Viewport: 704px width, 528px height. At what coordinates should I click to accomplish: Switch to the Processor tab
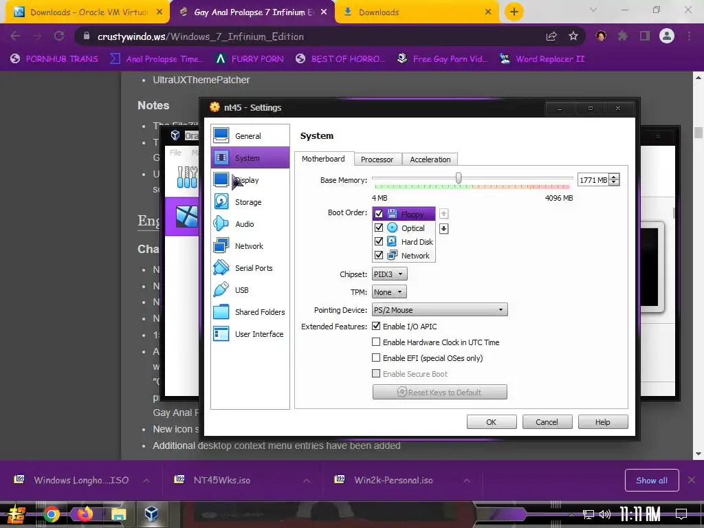(377, 159)
